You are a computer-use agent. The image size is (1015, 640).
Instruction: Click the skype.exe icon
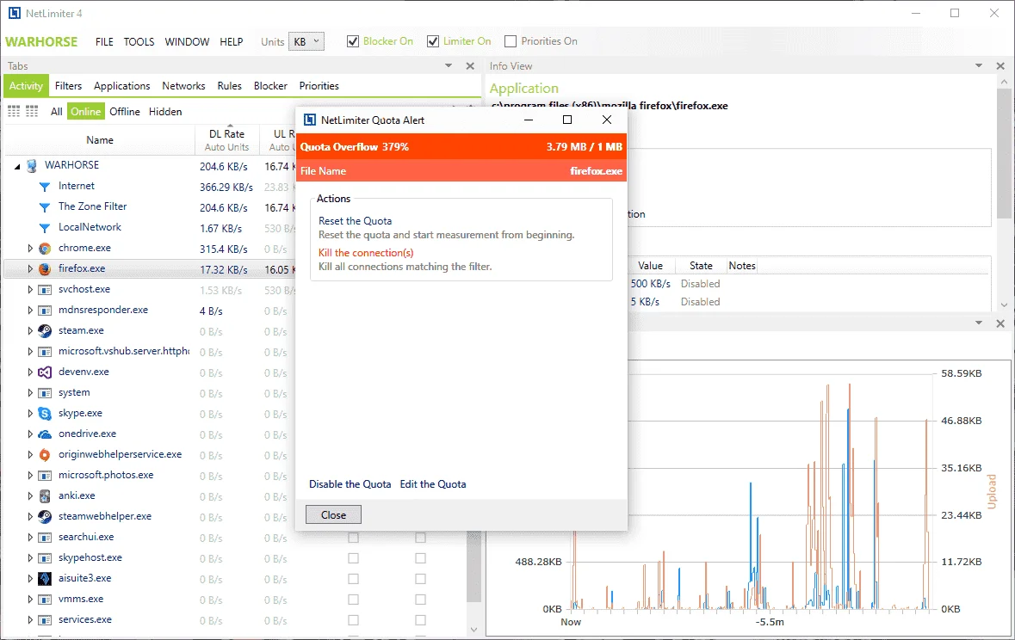click(x=45, y=414)
